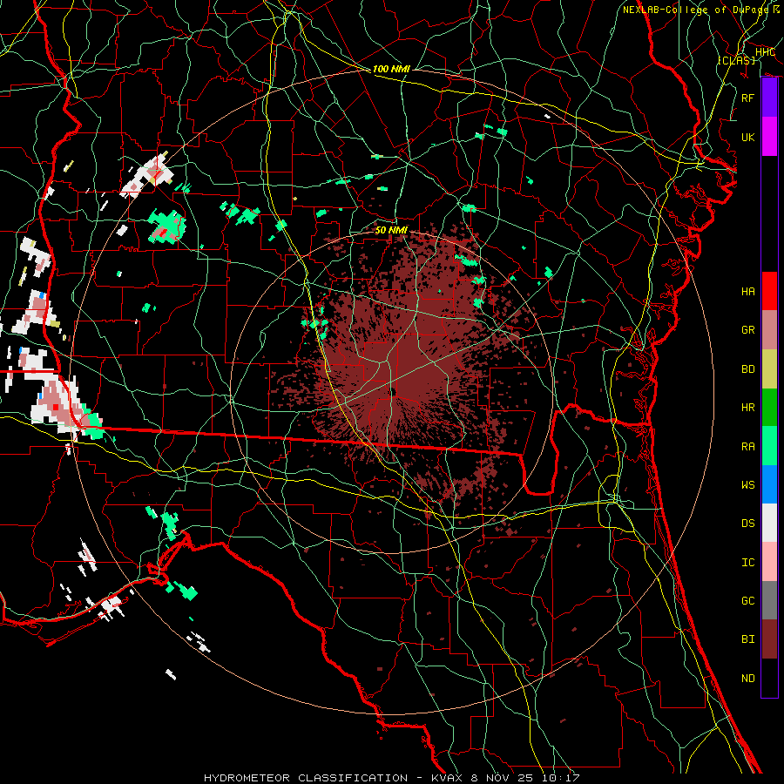The image size is (784, 784).
Task: Click the UK magenta legend swatch
Action: (769, 137)
